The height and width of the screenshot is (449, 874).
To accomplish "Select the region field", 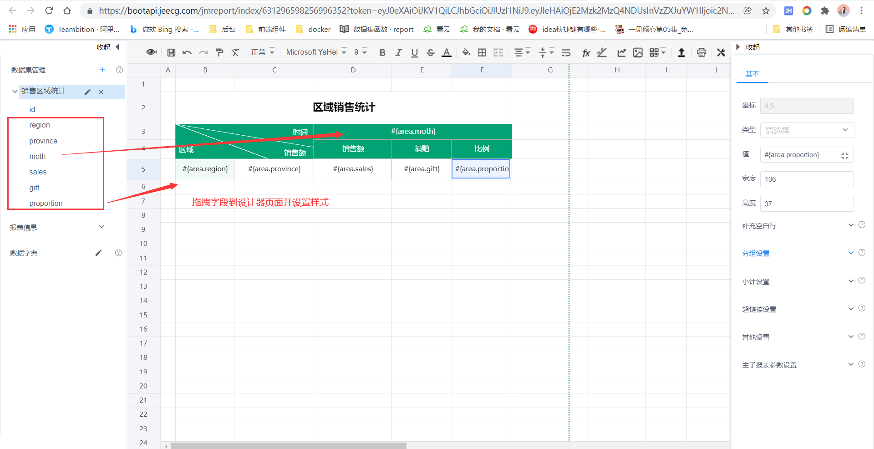I will click(x=40, y=125).
